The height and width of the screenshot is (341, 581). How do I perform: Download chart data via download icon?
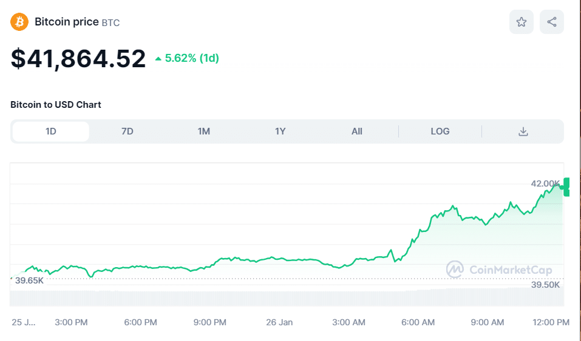pyautogui.click(x=523, y=131)
